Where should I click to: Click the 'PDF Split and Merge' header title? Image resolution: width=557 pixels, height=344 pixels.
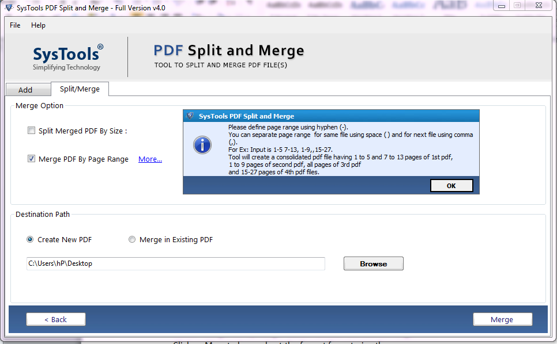[229, 50]
